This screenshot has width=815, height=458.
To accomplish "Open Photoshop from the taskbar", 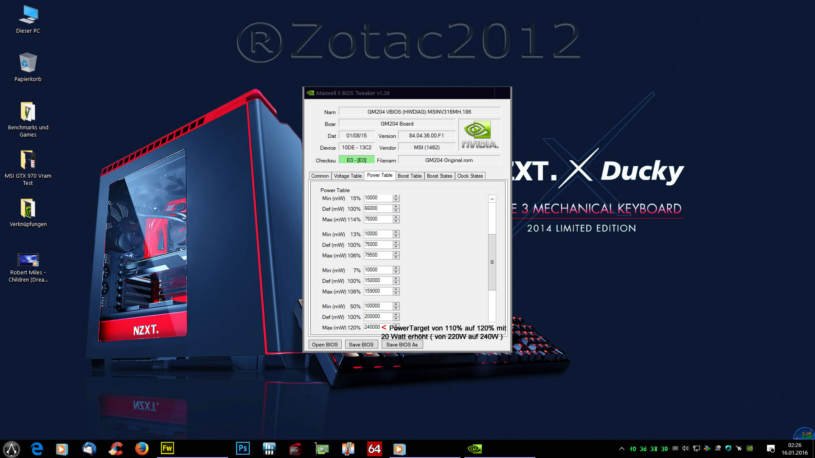I will pyautogui.click(x=243, y=448).
